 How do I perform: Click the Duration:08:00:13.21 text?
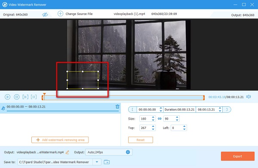point(179,109)
